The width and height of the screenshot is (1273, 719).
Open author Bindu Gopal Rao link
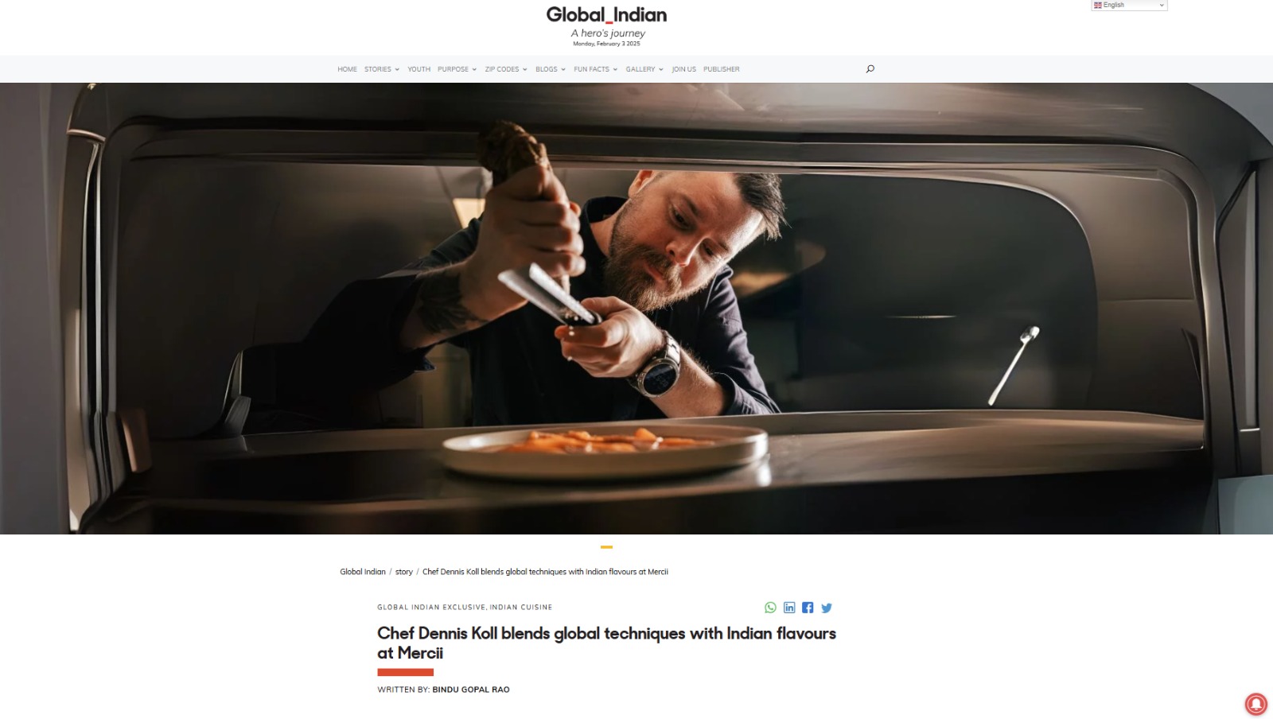[x=471, y=690]
